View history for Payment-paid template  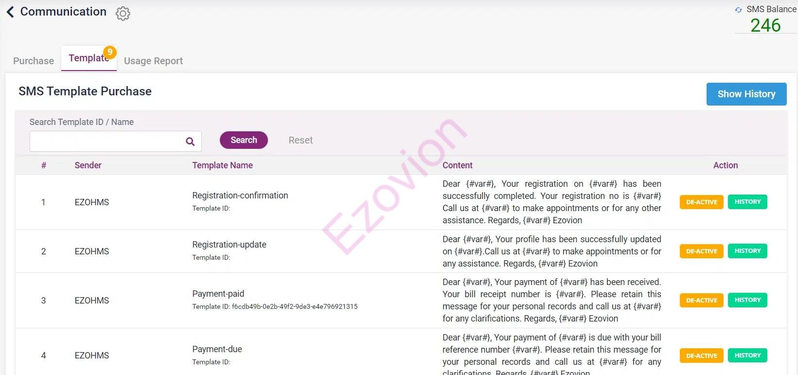click(747, 300)
